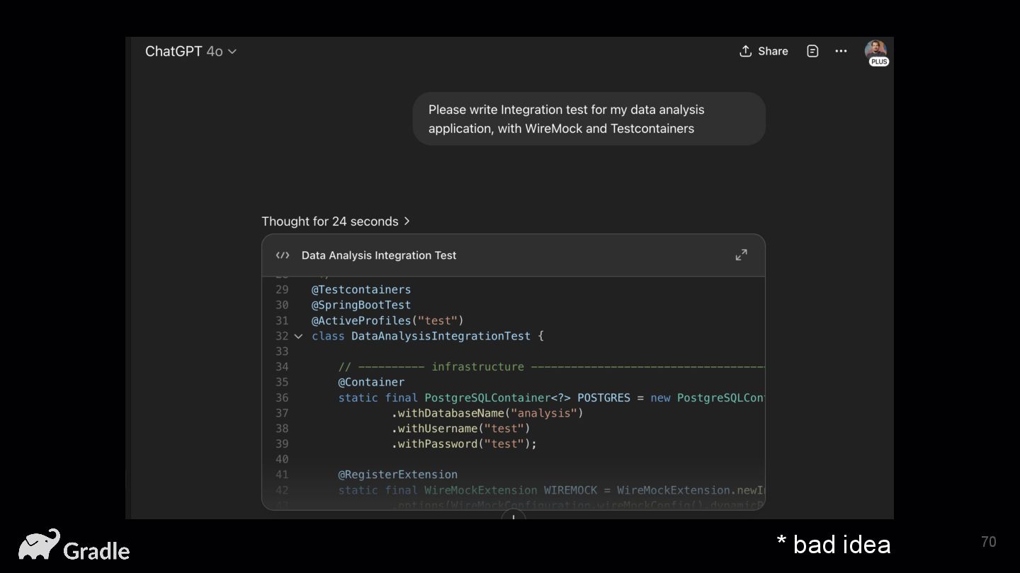Click the scroll-down arrow below the canvas
Screen dimensions: 1020x573
[514, 516]
